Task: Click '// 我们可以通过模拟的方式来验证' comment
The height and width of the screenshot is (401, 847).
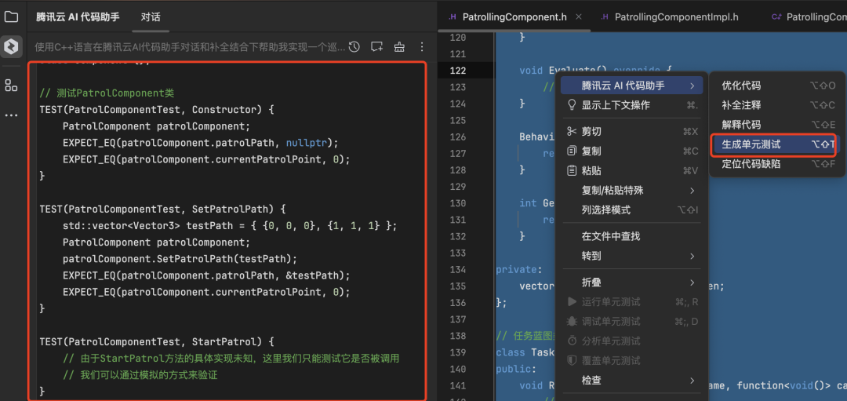Action: coord(140,374)
